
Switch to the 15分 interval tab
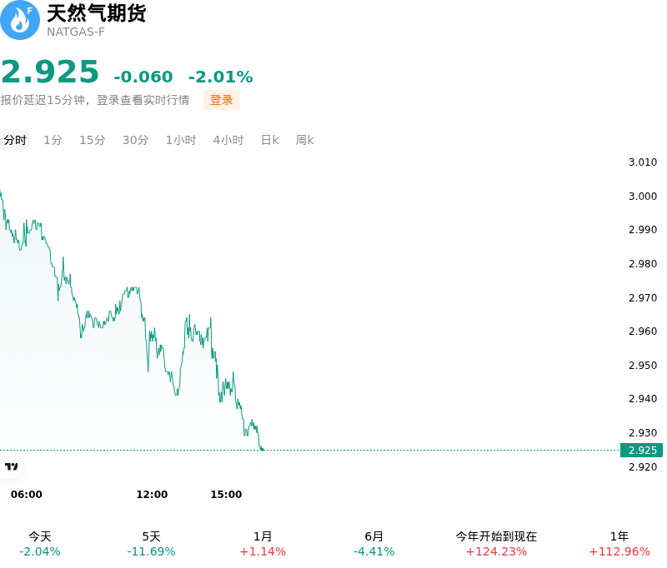93,140
